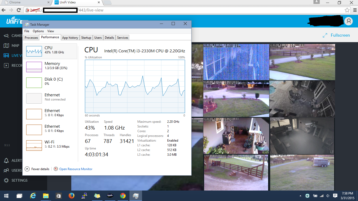The image size is (358, 201).
Task: Open the network signal tray icon
Action: coord(322,196)
